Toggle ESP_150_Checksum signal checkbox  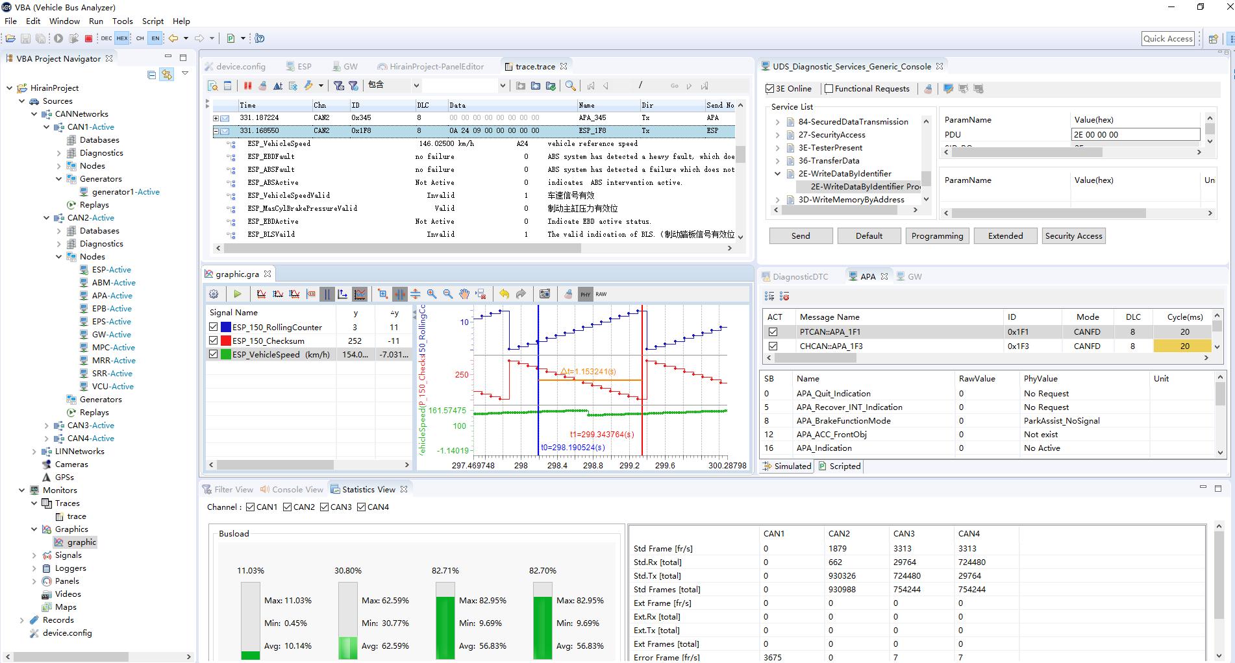(x=214, y=341)
